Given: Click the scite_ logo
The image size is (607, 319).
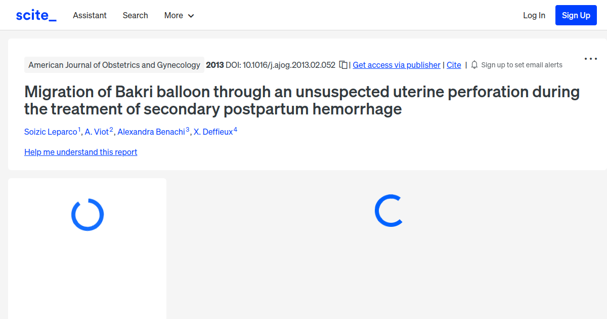Looking at the screenshot, I should [x=35, y=15].
